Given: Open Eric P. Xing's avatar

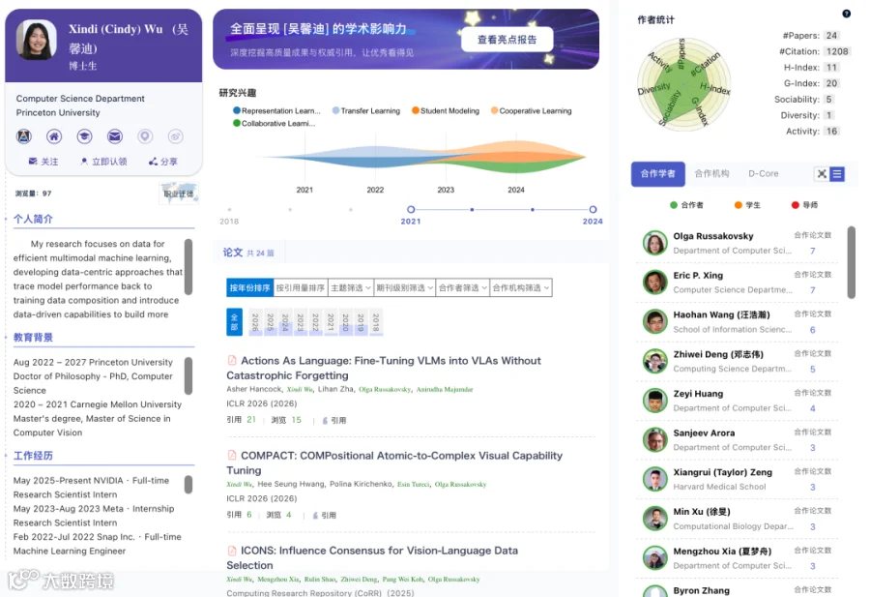Looking at the screenshot, I should tap(655, 283).
